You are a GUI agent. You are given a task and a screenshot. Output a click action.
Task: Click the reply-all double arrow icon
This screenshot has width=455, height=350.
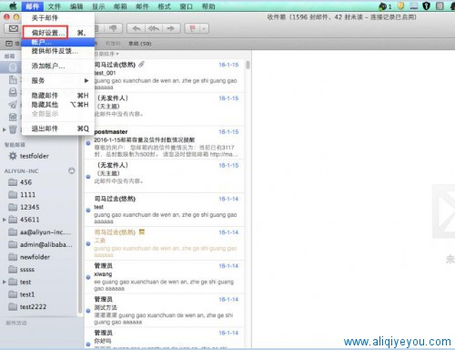pyautogui.click(x=154, y=28)
